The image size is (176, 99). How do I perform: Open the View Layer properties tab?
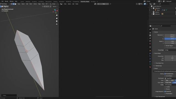tap(150, 38)
